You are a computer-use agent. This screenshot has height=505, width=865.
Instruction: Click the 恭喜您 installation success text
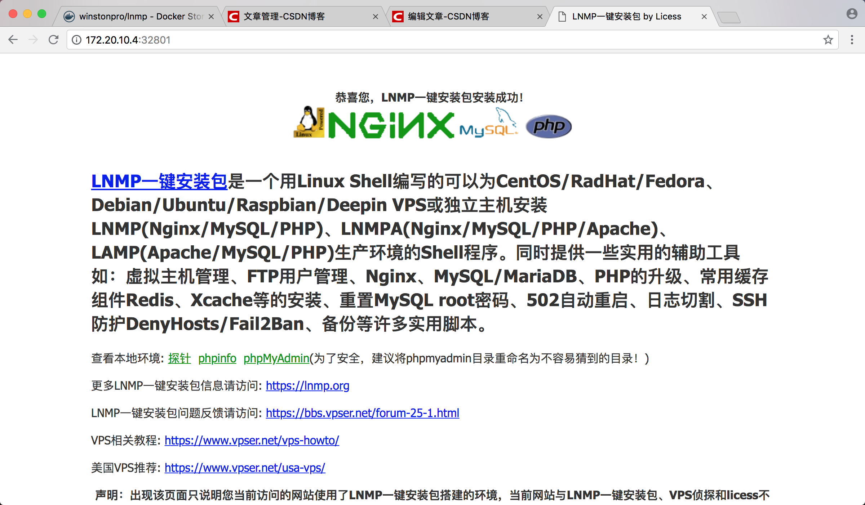tap(429, 98)
